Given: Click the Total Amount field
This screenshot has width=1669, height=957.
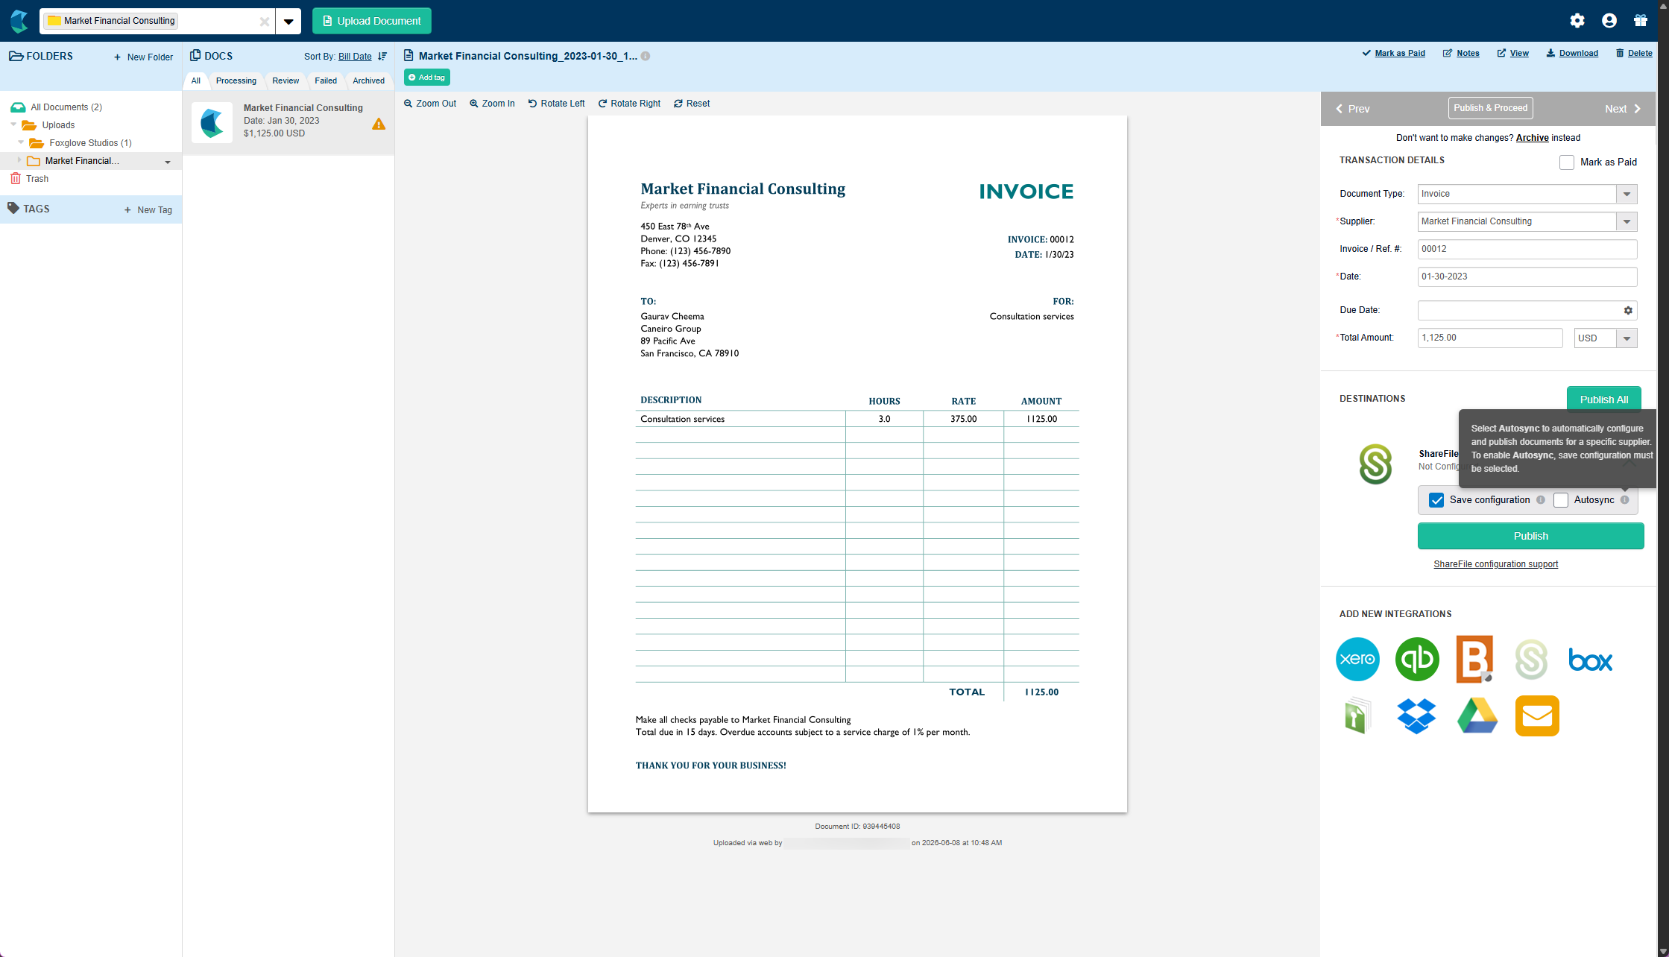Looking at the screenshot, I should [x=1490, y=338].
